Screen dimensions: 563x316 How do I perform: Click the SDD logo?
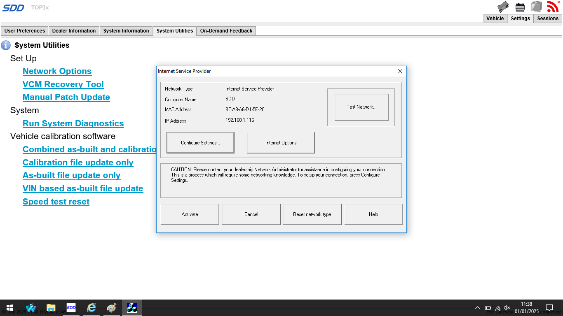[14, 8]
